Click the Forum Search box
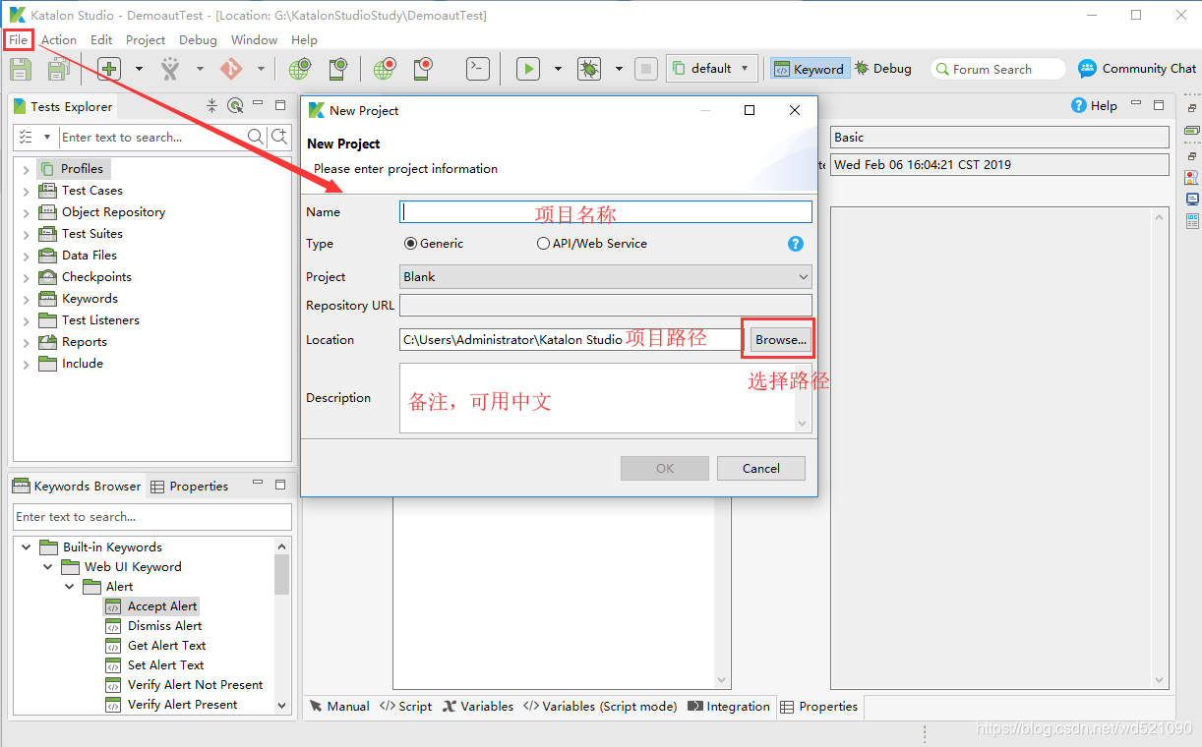This screenshot has width=1202, height=747. click(x=998, y=69)
